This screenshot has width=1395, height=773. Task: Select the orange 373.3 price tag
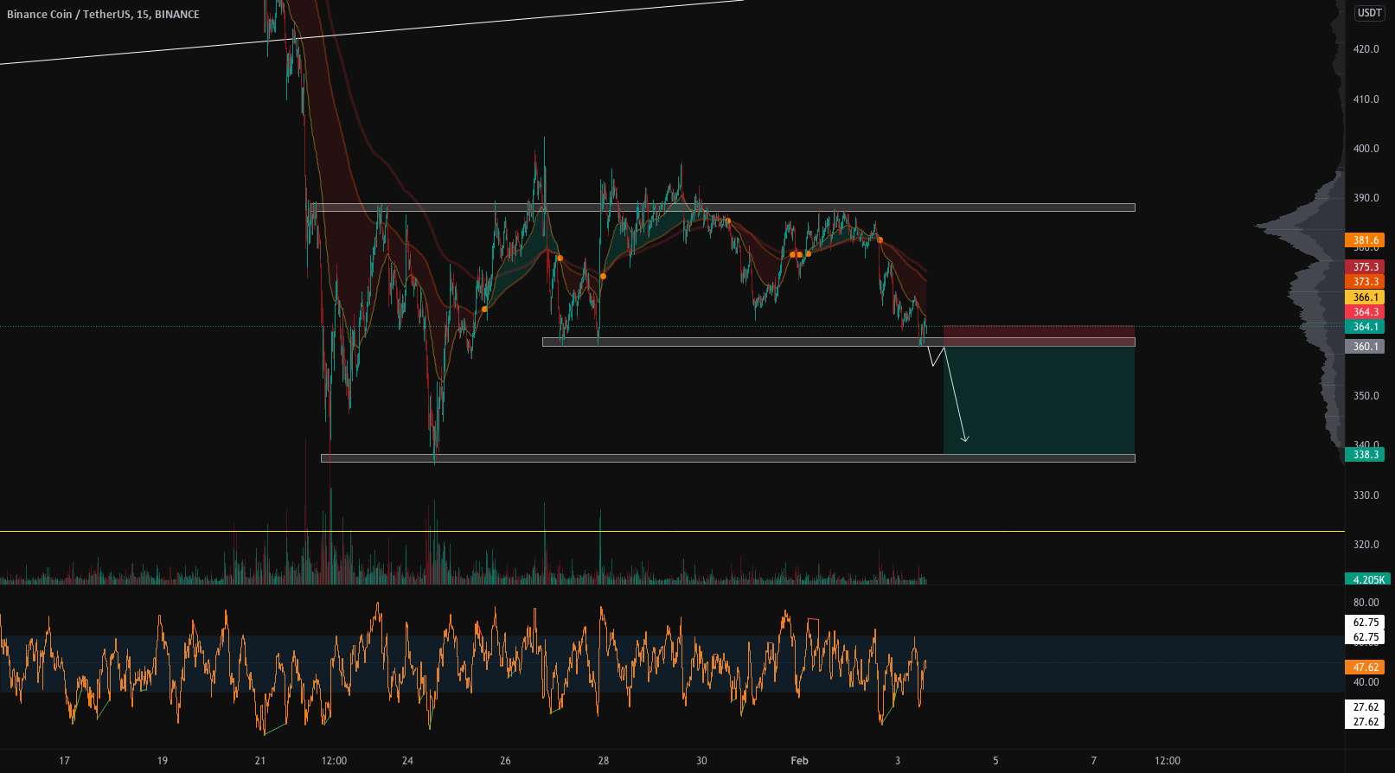pyautogui.click(x=1365, y=282)
